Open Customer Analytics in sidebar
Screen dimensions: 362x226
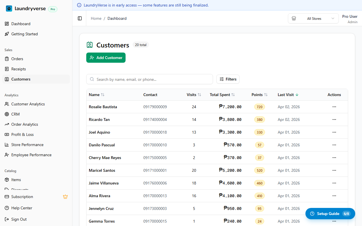(28, 104)
